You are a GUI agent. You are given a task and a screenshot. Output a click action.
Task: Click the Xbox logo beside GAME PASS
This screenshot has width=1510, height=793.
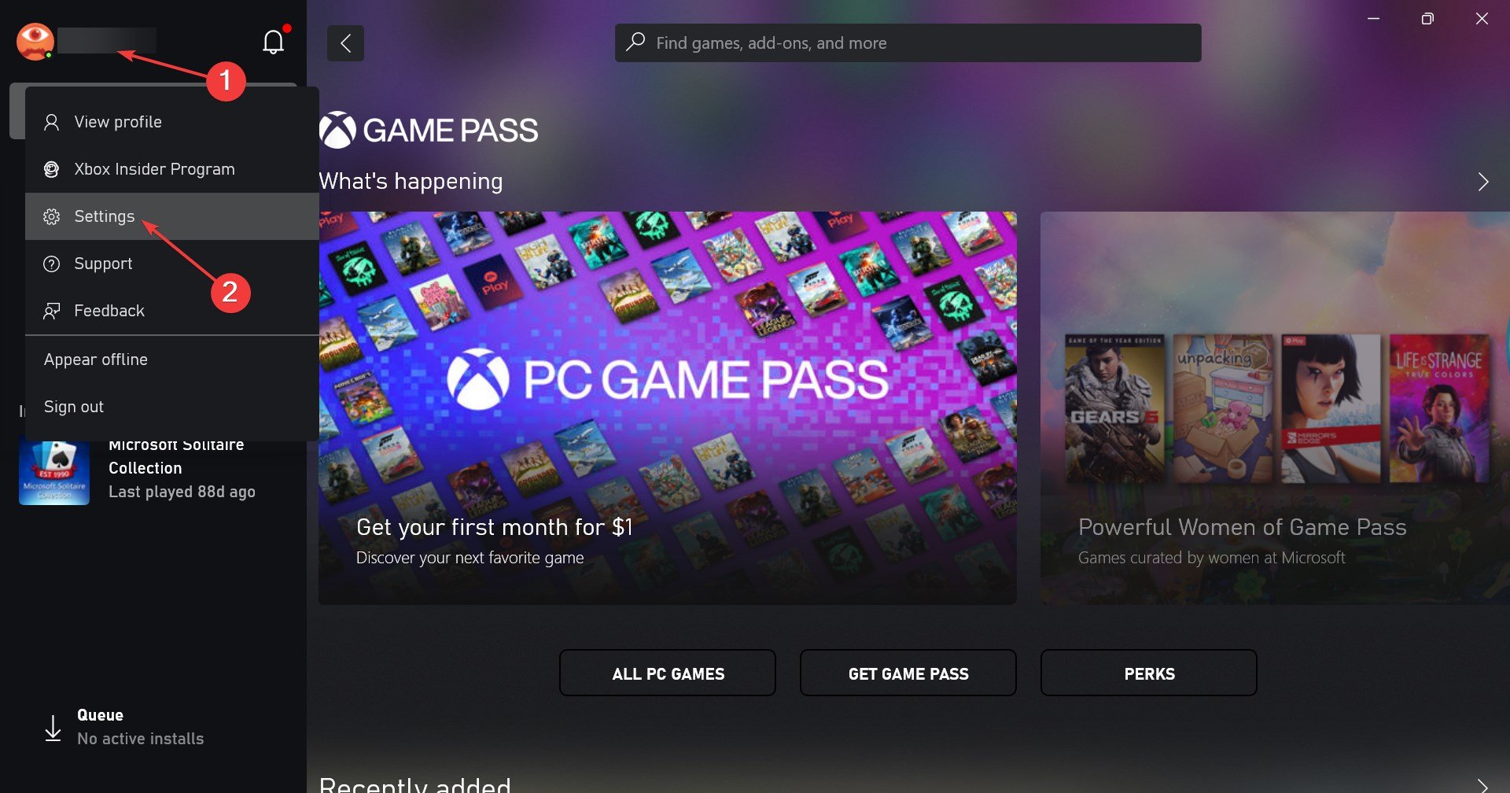click(338, 130)
